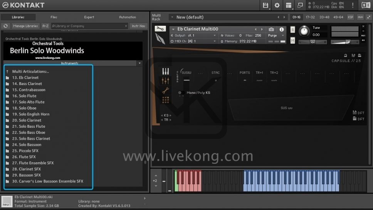Screen dimensions: 373x210
Task: Open instrument edit wrench icon
Action: (160, 29)
